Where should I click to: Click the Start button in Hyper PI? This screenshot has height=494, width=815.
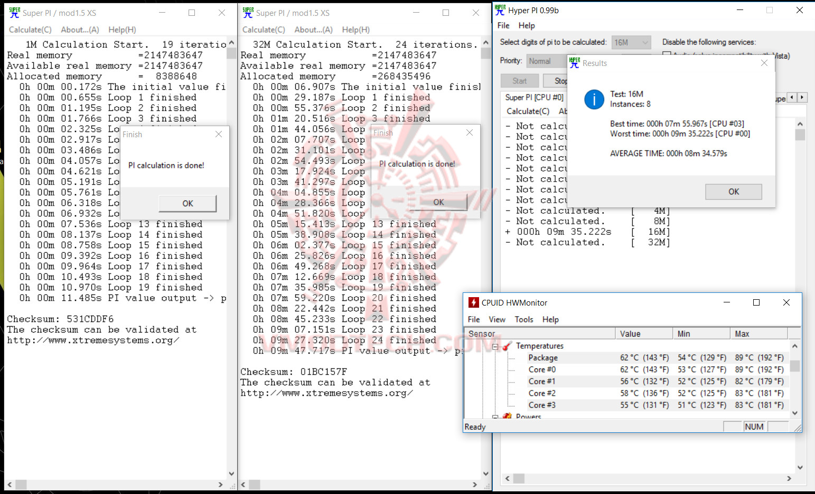tap(519, 81)
